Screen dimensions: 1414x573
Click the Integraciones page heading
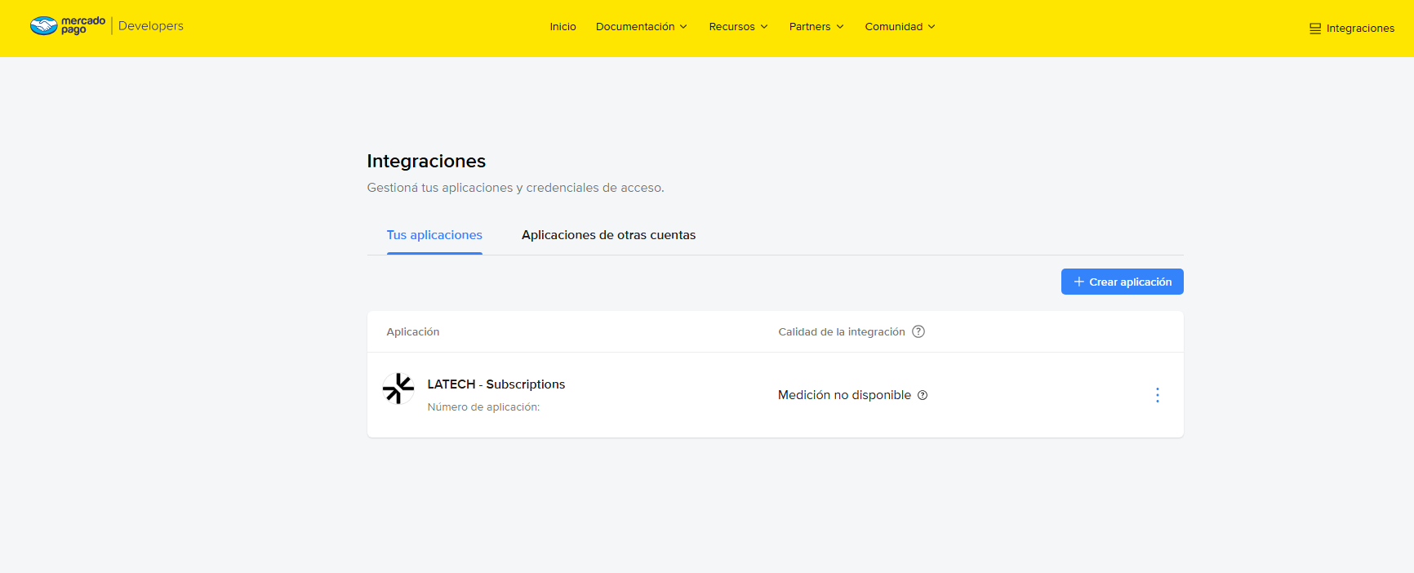tap(426, 162)
